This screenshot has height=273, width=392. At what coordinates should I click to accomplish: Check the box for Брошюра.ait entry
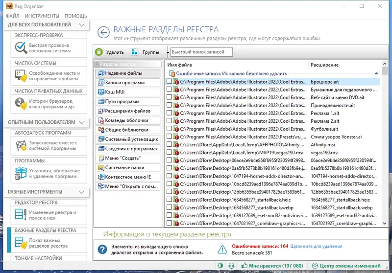169,81
